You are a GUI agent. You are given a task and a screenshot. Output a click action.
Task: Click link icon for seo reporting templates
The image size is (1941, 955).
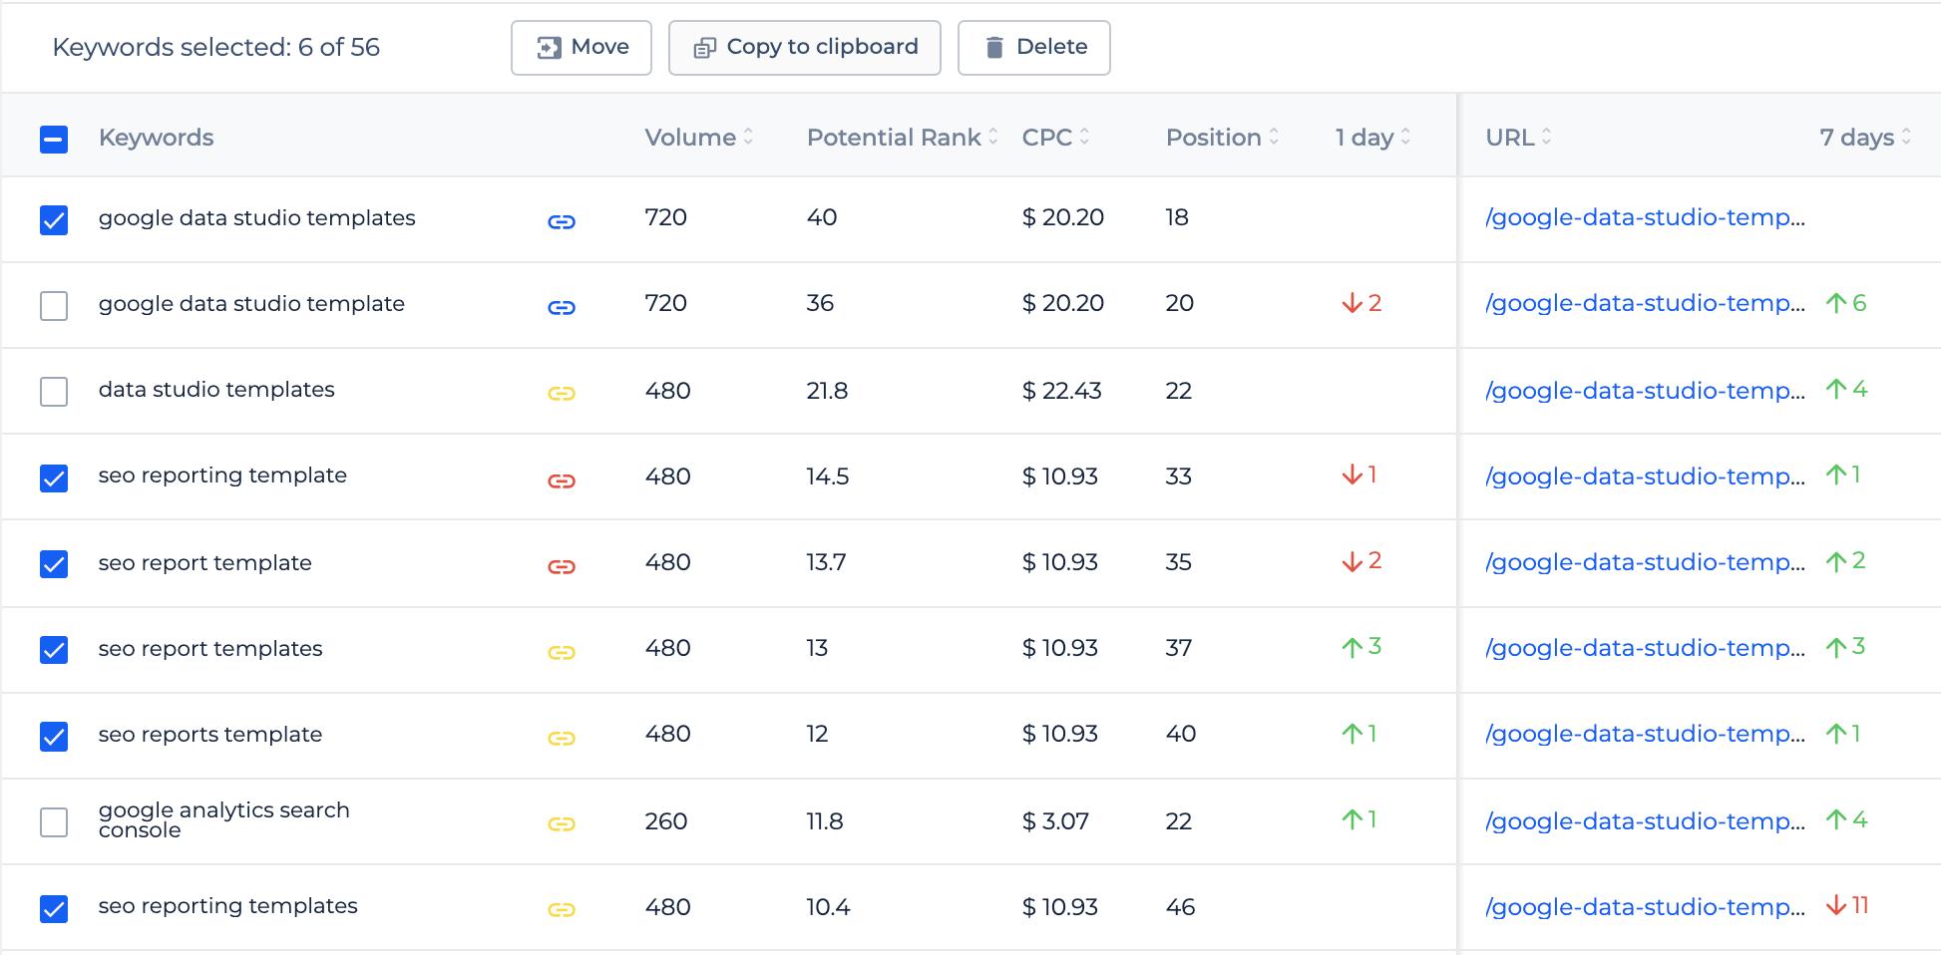coord(562,909)
